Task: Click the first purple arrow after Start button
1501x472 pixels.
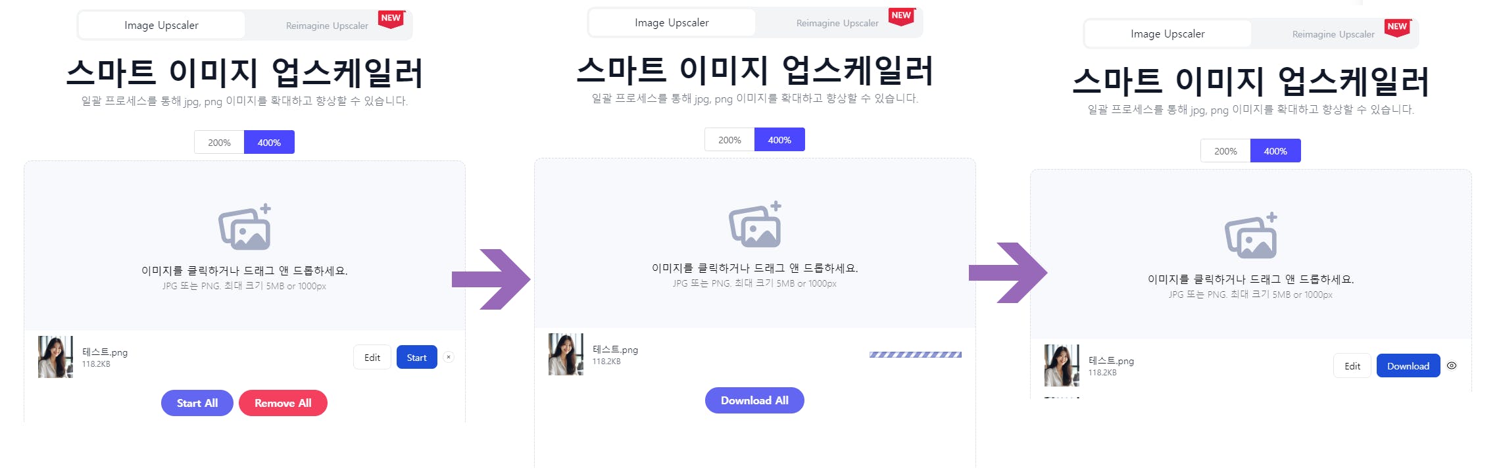Action: (491, 279)
